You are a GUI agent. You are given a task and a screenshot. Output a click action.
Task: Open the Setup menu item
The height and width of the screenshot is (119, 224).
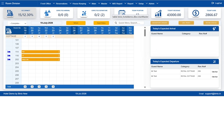pyautogui.click(x=141, y=3)
